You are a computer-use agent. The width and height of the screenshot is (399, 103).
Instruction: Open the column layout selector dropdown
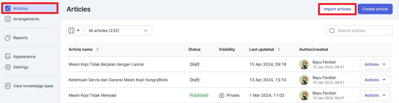point(75,31)
